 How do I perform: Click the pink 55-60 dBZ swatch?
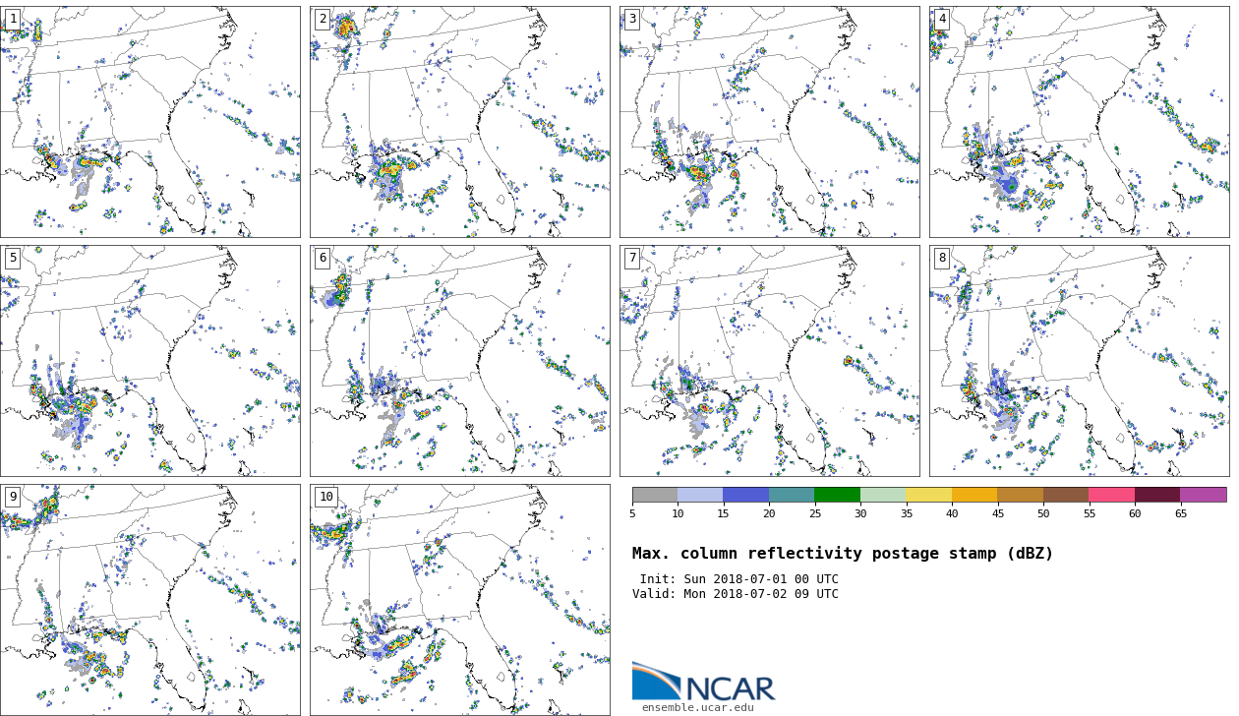(1112, 495)
